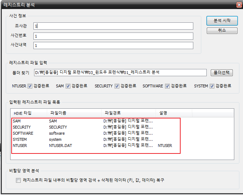Screen dimensions: 243x195
Task: Click 검증완료 label next to SAM checkbox
Action: coord(79,86)
